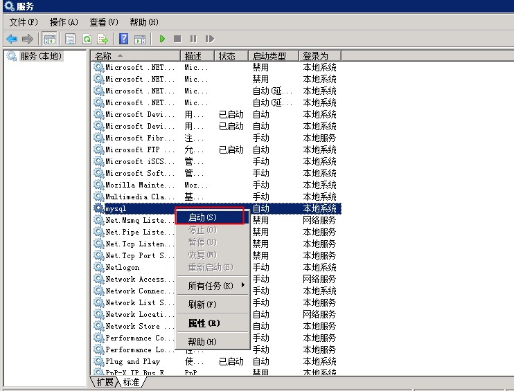Click the show/hide console tree icon
The image size is (514, 391).
[49, 39]
